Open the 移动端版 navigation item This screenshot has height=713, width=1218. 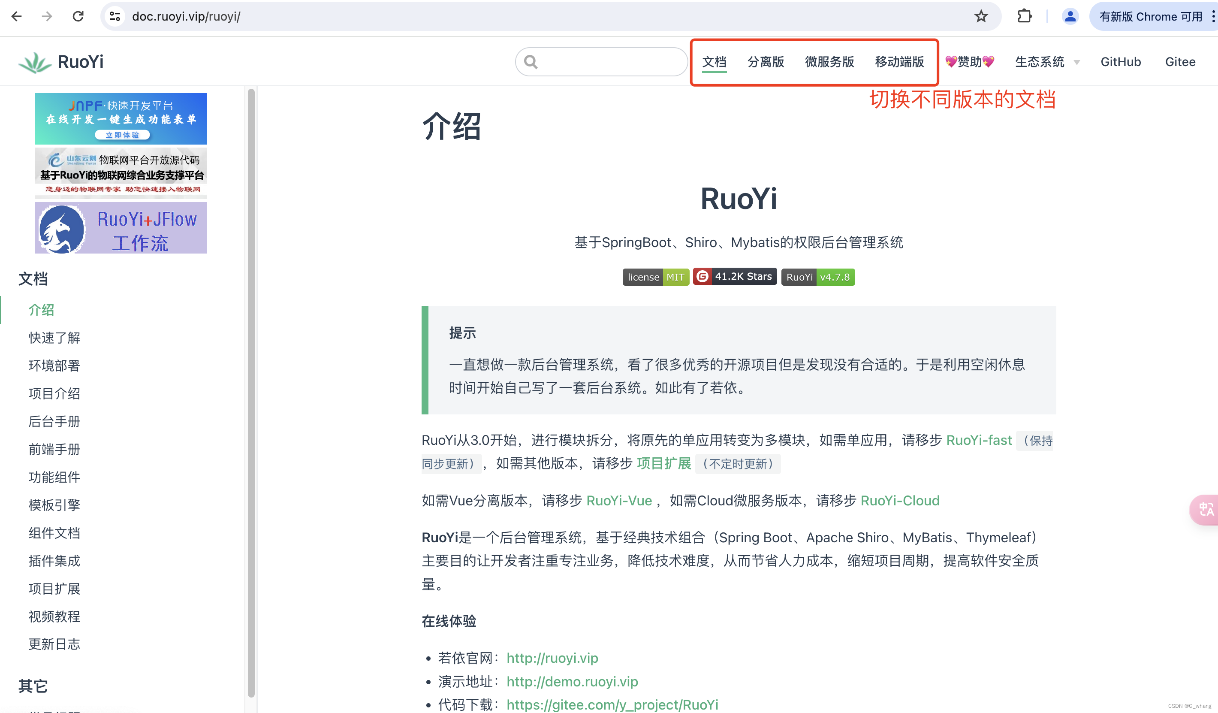coord(899,62)
